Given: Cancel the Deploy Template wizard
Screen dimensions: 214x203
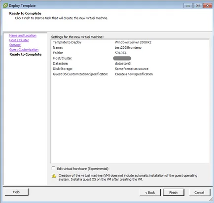Looking at the screenshot, I should pyautogui.click(x=199, y=193).
